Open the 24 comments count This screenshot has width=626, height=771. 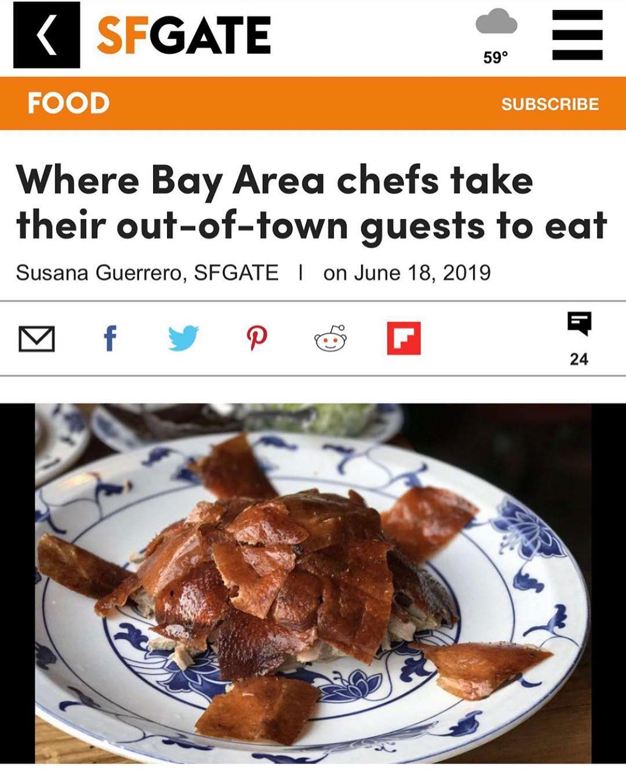[x=578, y=359]
